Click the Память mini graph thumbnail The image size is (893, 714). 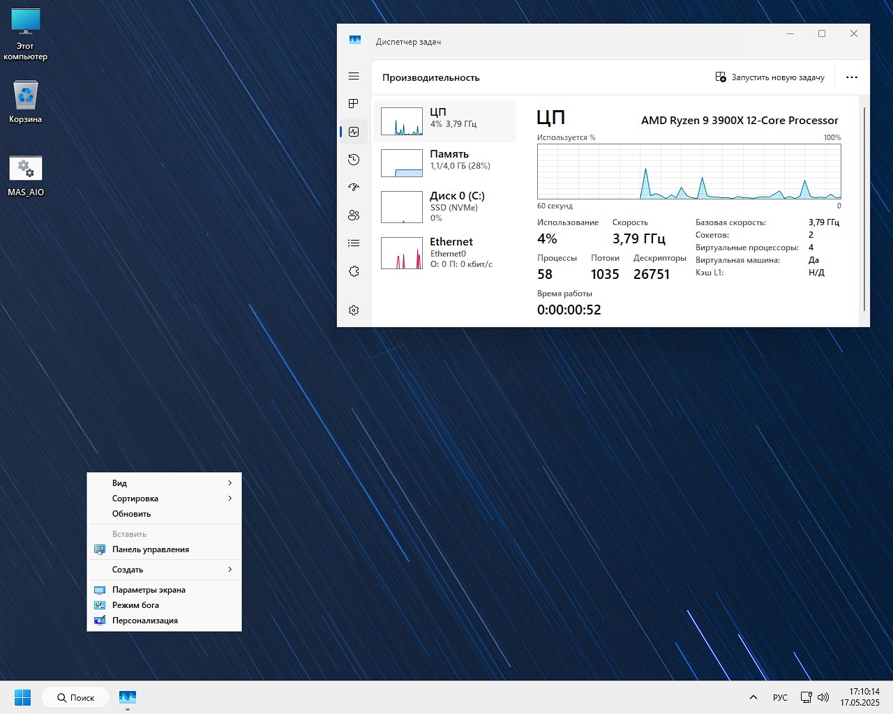click(402, 163)
